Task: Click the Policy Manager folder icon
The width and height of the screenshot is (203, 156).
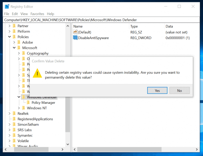Action: pyautogui.click(x=28, y=103)
